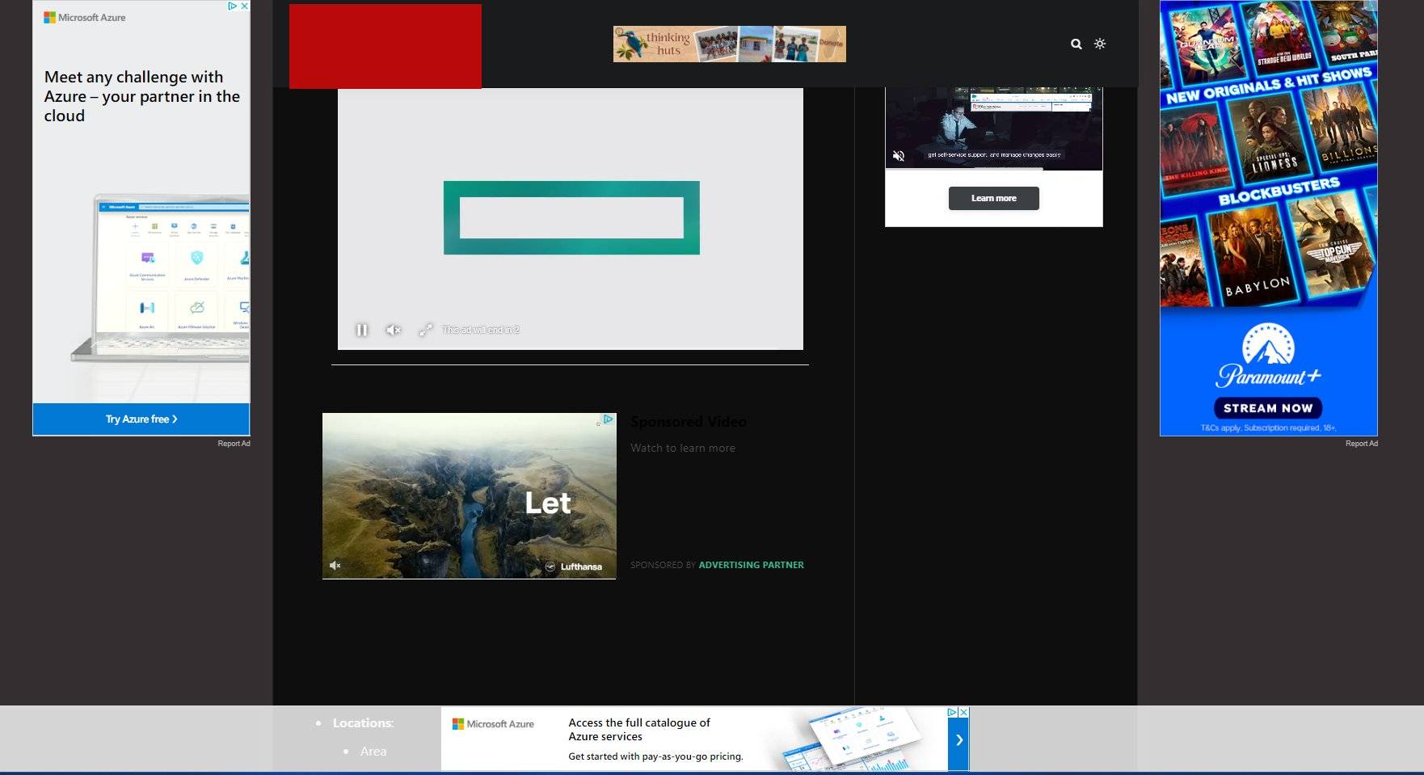Open the Advertising Partner link

pos(751,565)
